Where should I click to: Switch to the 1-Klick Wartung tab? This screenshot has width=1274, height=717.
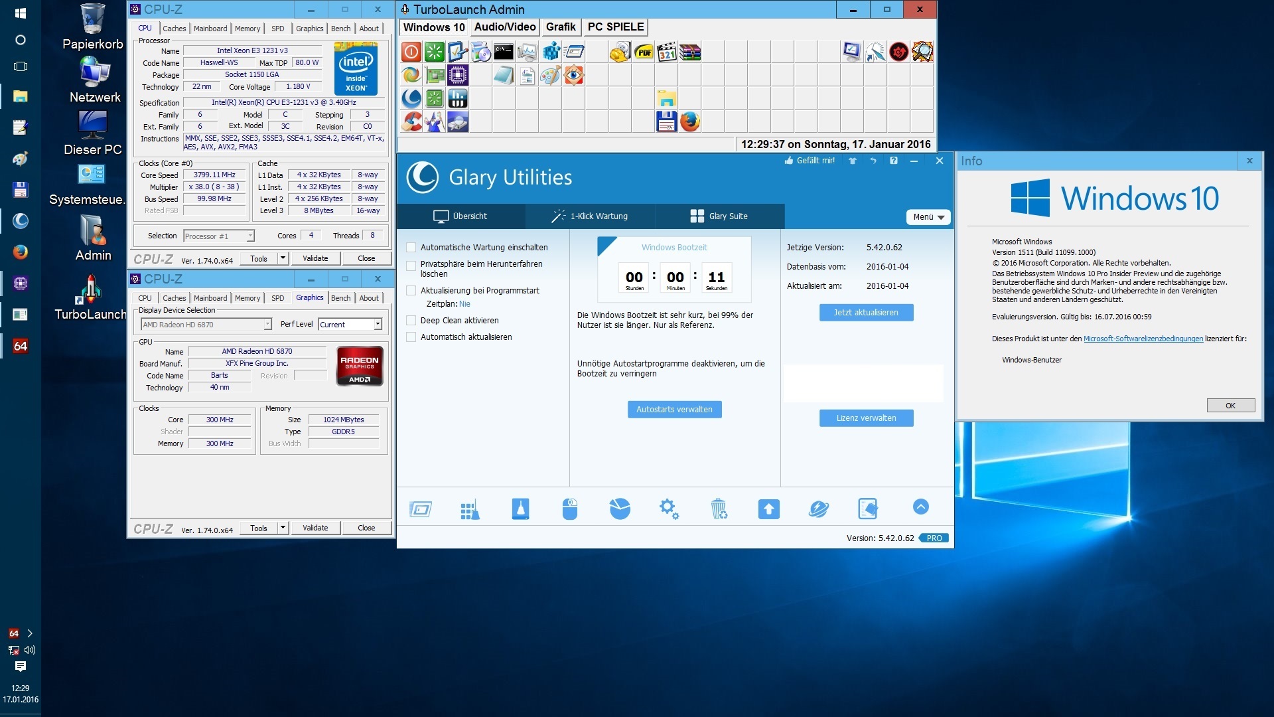(x=590, y=216)
